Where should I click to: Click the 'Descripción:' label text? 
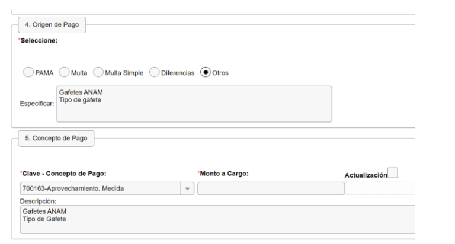click(x=38, y=200)
